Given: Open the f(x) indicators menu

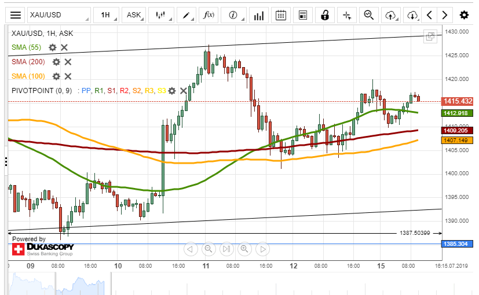Looking at the screenshot, I should point(209,15).
